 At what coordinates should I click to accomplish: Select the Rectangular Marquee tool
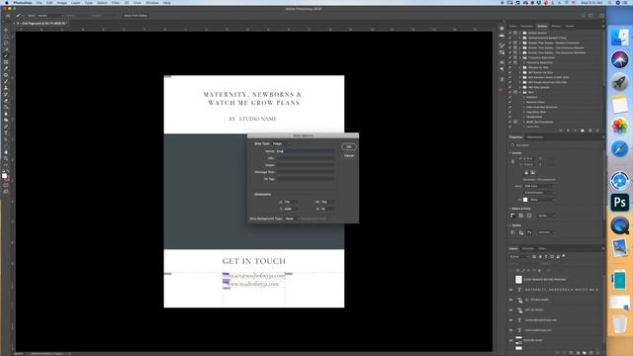pyautogui.click(x=6, y=37)
